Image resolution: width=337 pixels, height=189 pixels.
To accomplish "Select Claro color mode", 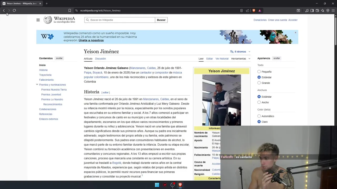I will [x=259, y=122].
